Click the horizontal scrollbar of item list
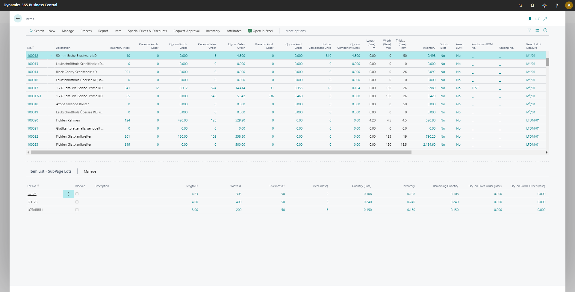Viewport: 575px width, 292px height. point(221,153)
